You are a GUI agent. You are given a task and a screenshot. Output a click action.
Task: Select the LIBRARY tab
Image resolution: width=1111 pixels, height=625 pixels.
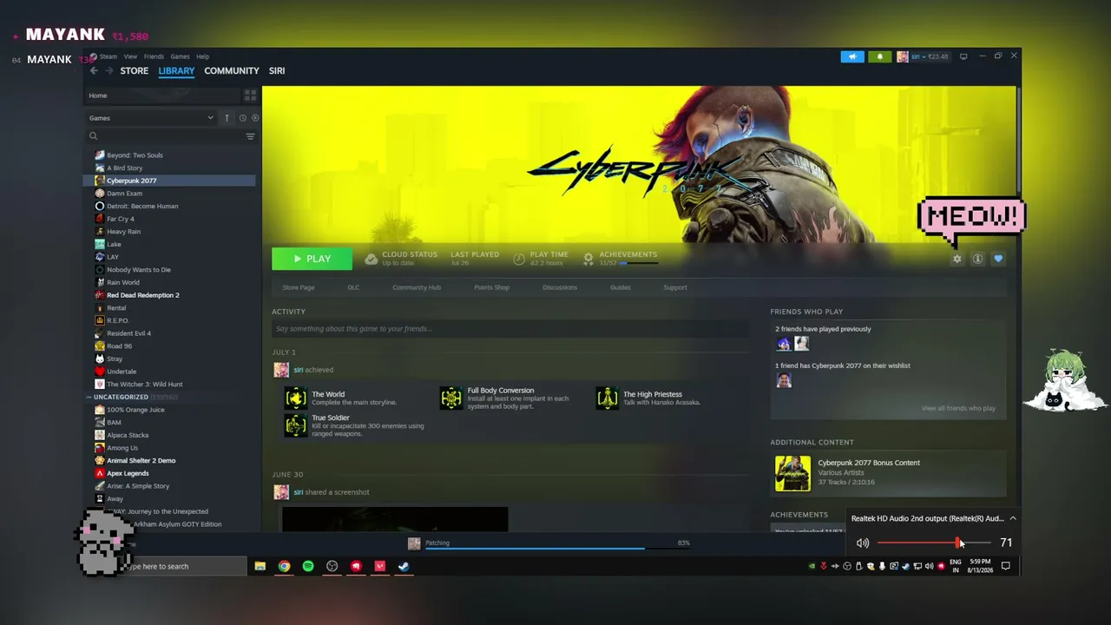click(176, 71)
